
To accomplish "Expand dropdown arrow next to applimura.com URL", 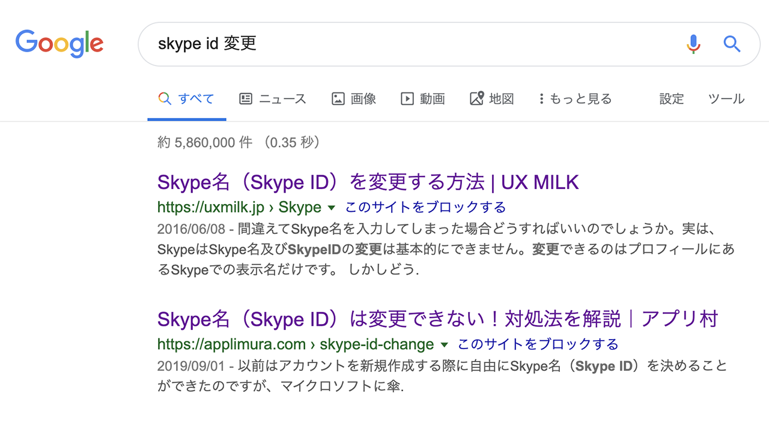I will [x=444, y=345].
